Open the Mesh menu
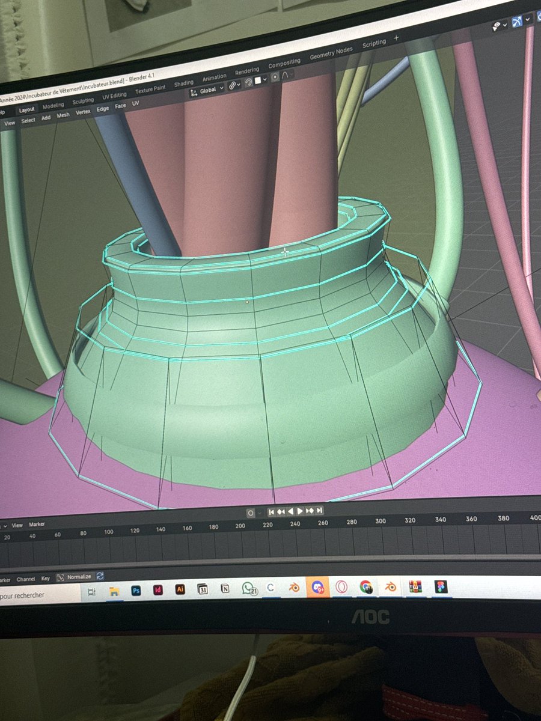 [x=63, y=115]
